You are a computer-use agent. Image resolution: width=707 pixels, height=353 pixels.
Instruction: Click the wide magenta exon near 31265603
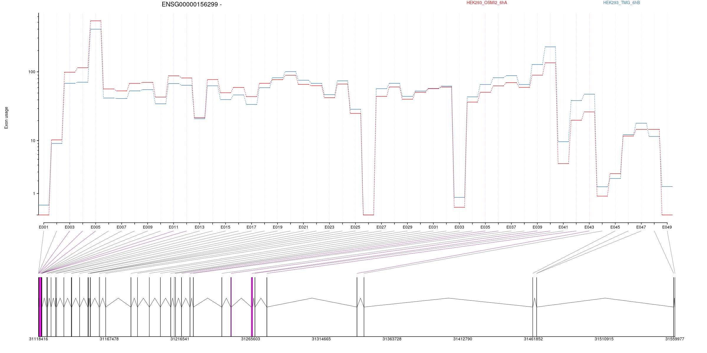(x=252, y=307)
